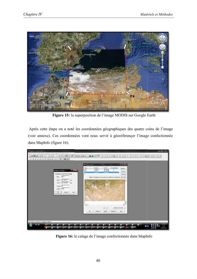Click the Image X field

(65, 186)
